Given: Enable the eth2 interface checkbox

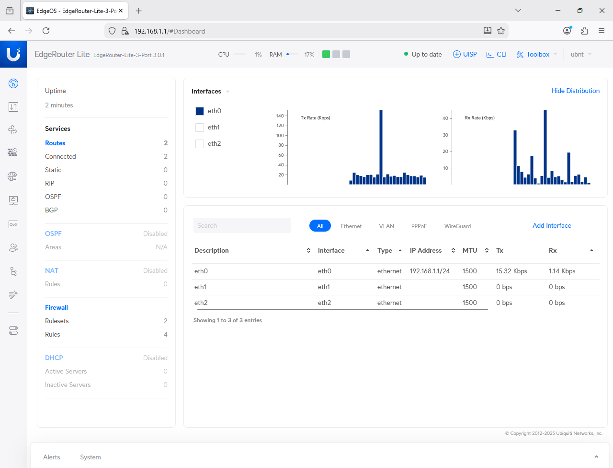Looking at the screenshot, I should tap(200, 144).
